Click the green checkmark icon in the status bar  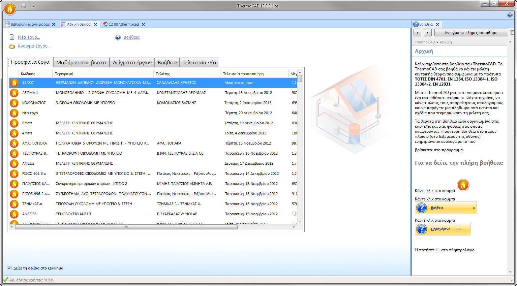point(5,280)
